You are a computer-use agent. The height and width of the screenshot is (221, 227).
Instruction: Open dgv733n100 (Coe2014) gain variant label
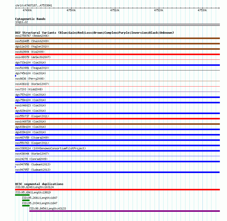click(x=31, y=63)
